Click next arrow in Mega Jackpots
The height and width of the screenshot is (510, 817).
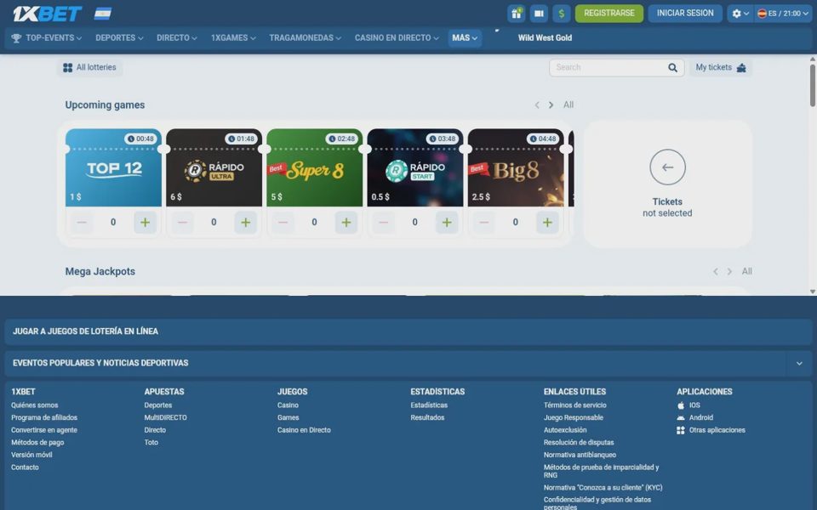click(729, 272)
